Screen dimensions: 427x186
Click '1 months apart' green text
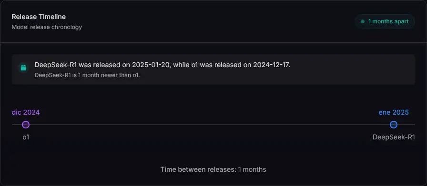pyautogui.click(x=388, y=21)
